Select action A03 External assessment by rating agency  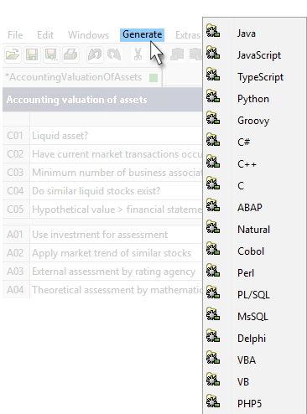[x=102, y=272]
